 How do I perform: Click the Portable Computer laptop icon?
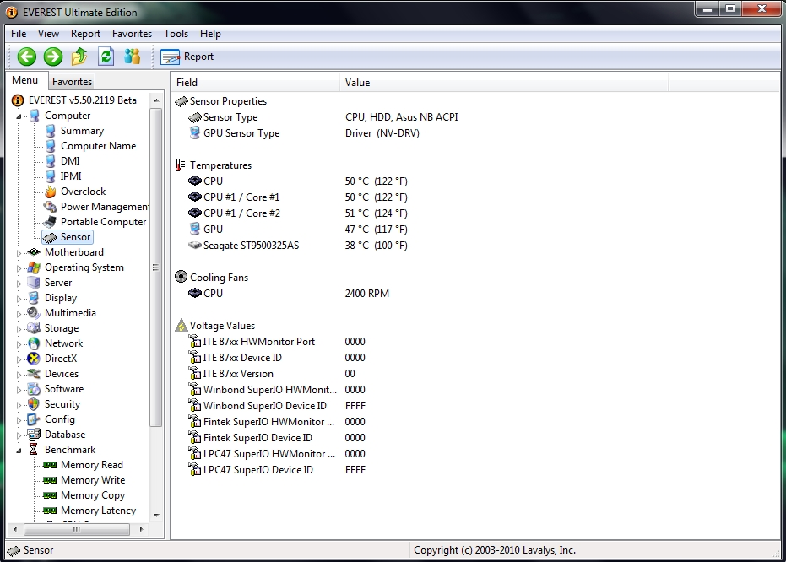pyautogui.click(x=50, y=222)
